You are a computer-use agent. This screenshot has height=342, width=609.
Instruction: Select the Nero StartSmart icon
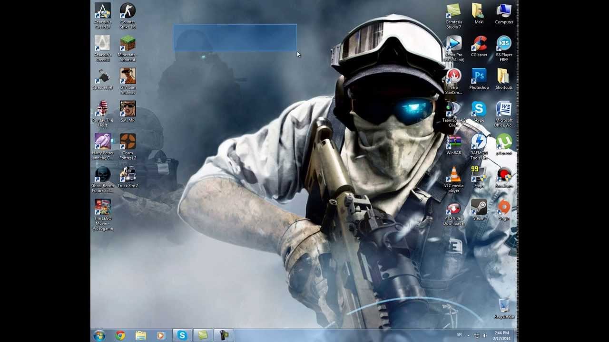coord(454,82)
